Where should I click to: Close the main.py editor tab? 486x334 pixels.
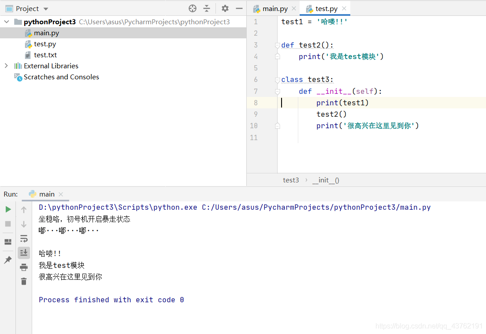[x=294, y=8]
